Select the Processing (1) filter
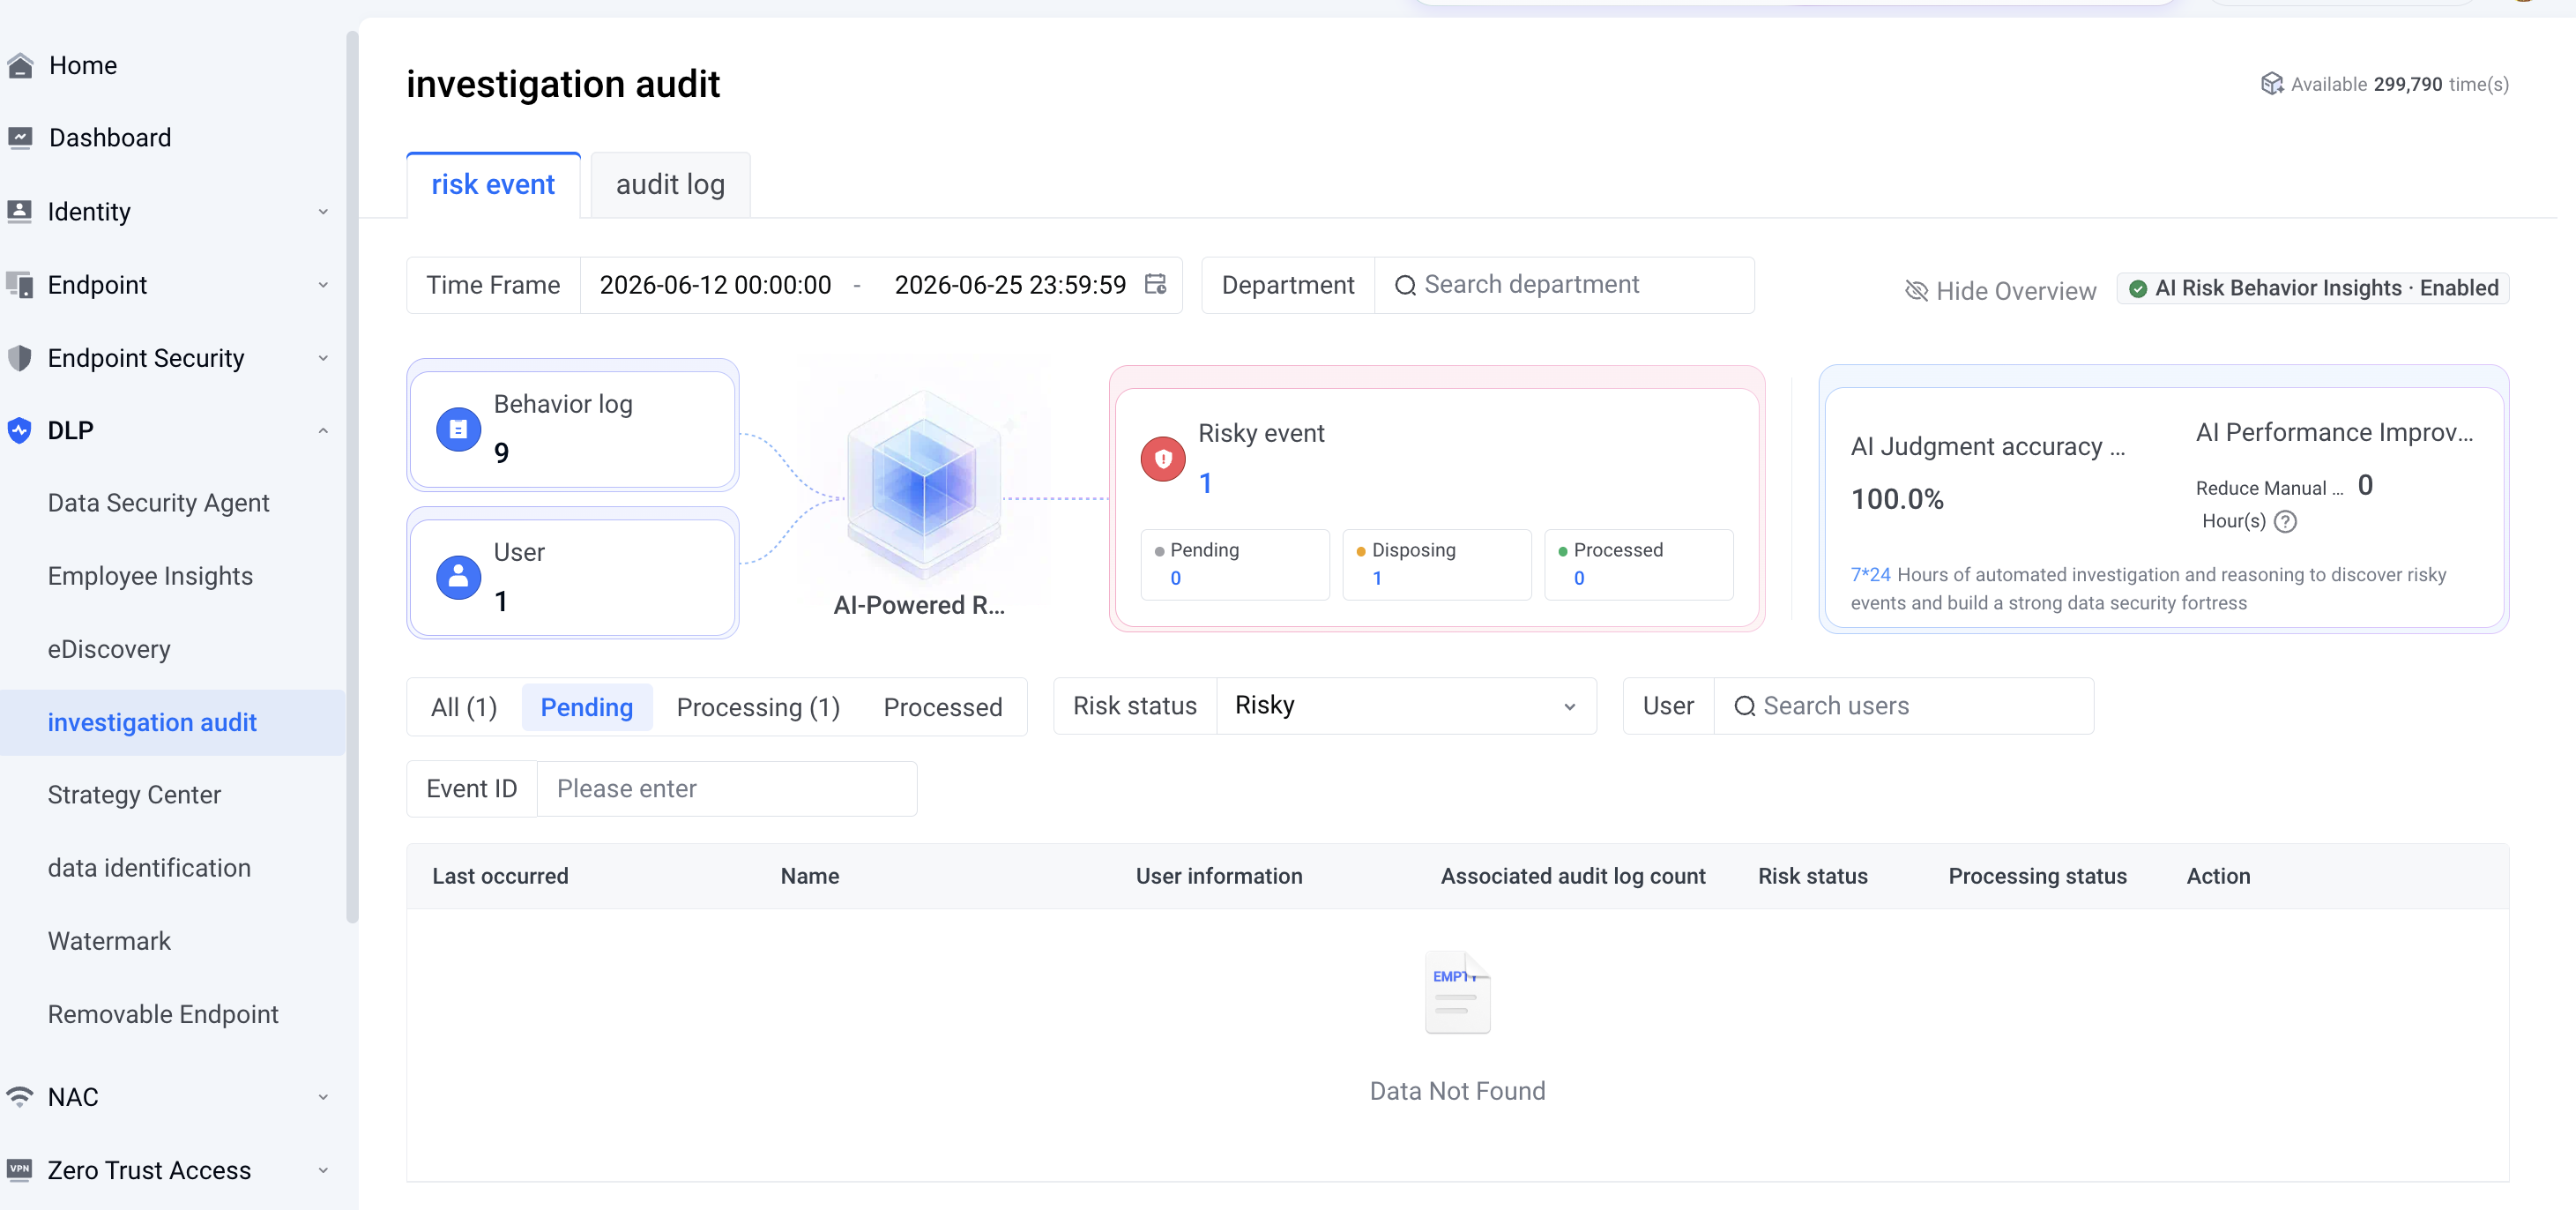Screen dimensions: 2576x1210 [758, 707]
